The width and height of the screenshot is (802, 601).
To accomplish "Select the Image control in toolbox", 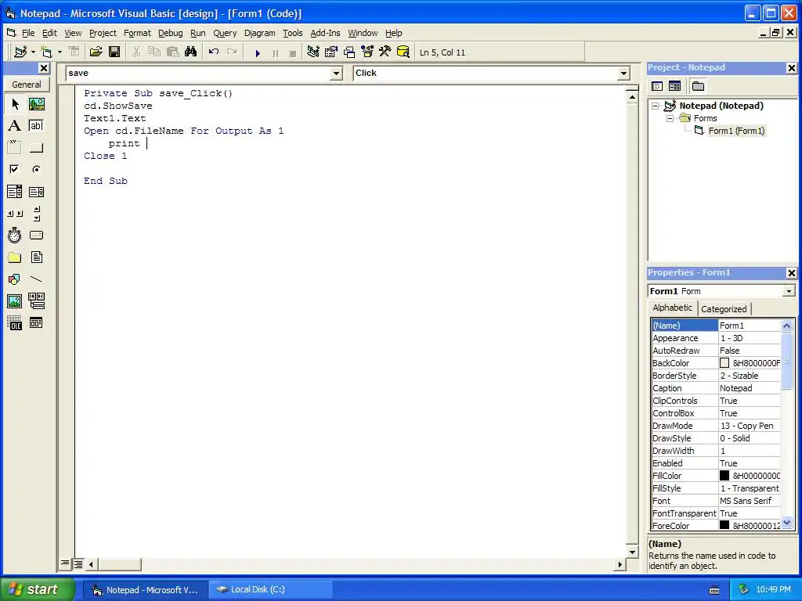I will tap(15, 301).
